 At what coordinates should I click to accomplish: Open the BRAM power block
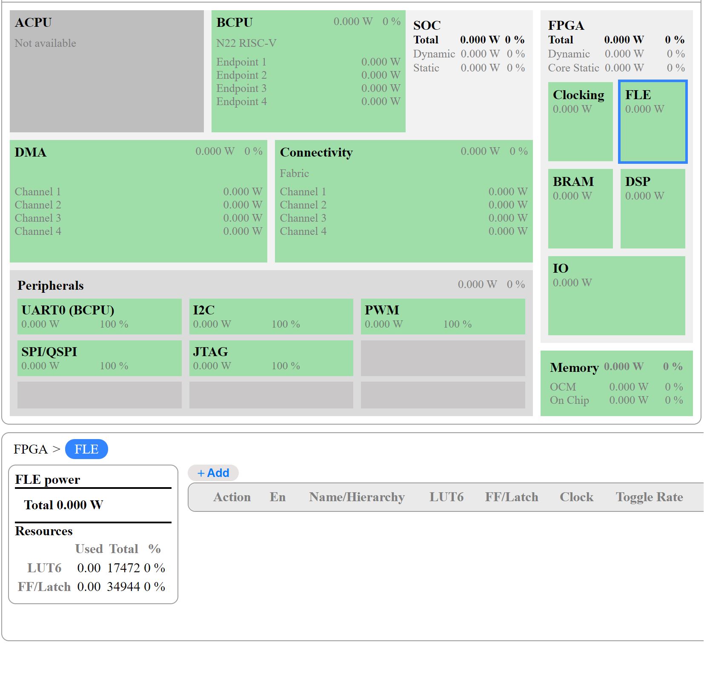pos(580,208)
